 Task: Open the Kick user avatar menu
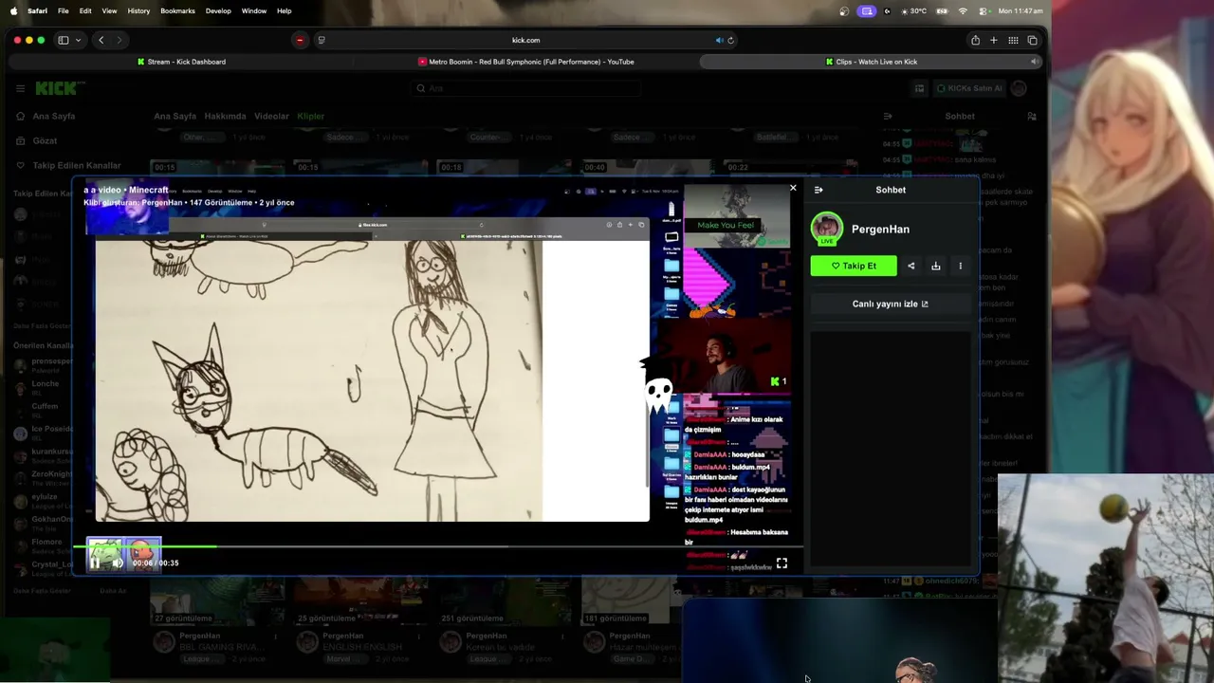(x=1019, y=88)
